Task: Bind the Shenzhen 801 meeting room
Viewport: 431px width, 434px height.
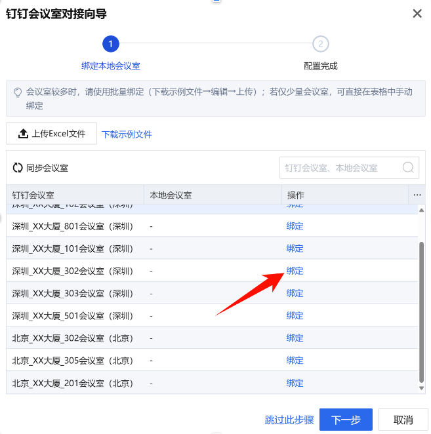Action: pos(295,226)
